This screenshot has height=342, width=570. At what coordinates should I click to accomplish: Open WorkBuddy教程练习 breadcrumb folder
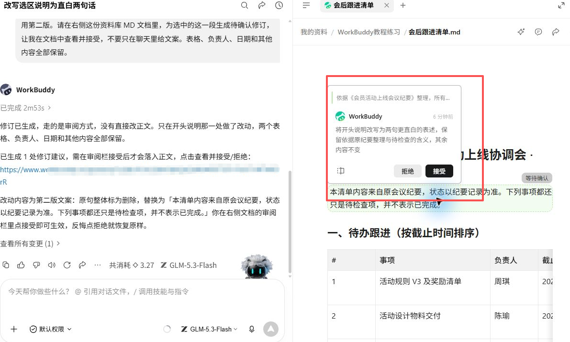(x=369, y=32)
